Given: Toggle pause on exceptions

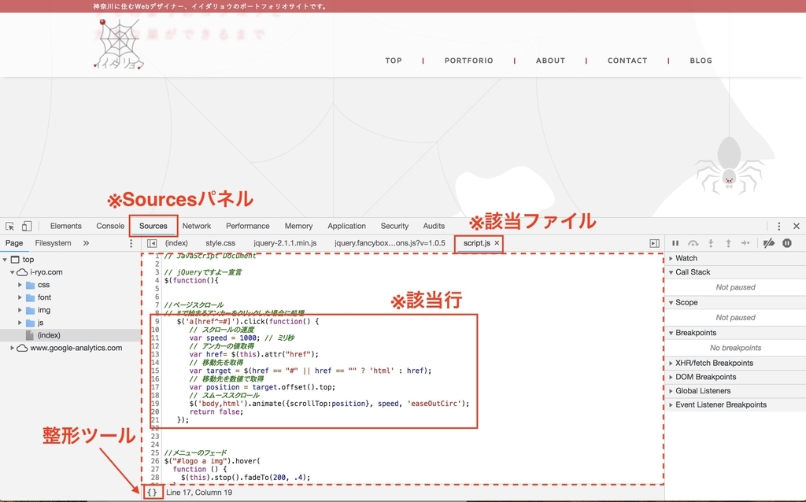Looking at the screenshot, I should [787, 243].
